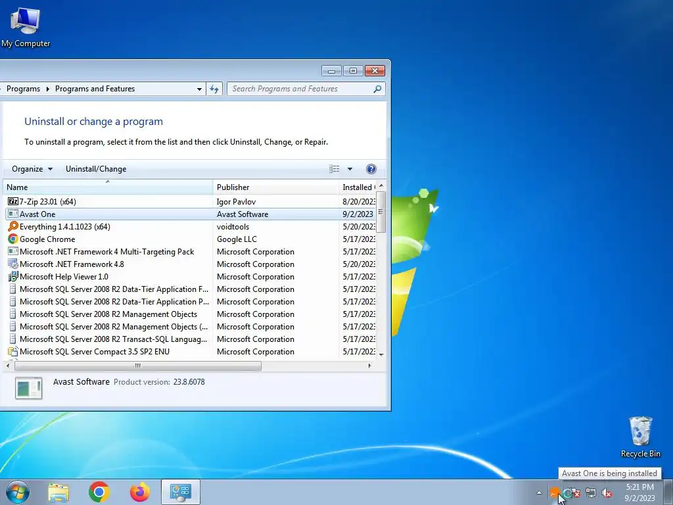The width and height of the screenshot is (673, 505).
Task: Click the network tray icon
Action: coord(591,493)
